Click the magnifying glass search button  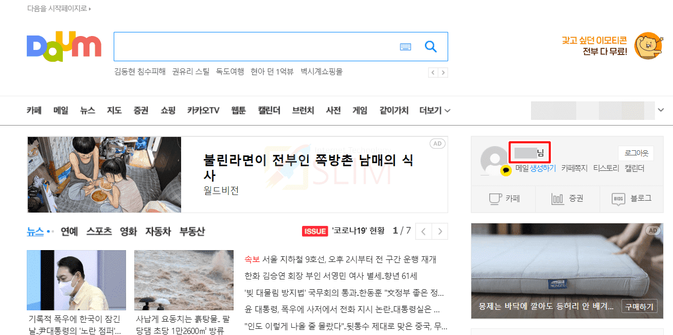tap(431, 47)
